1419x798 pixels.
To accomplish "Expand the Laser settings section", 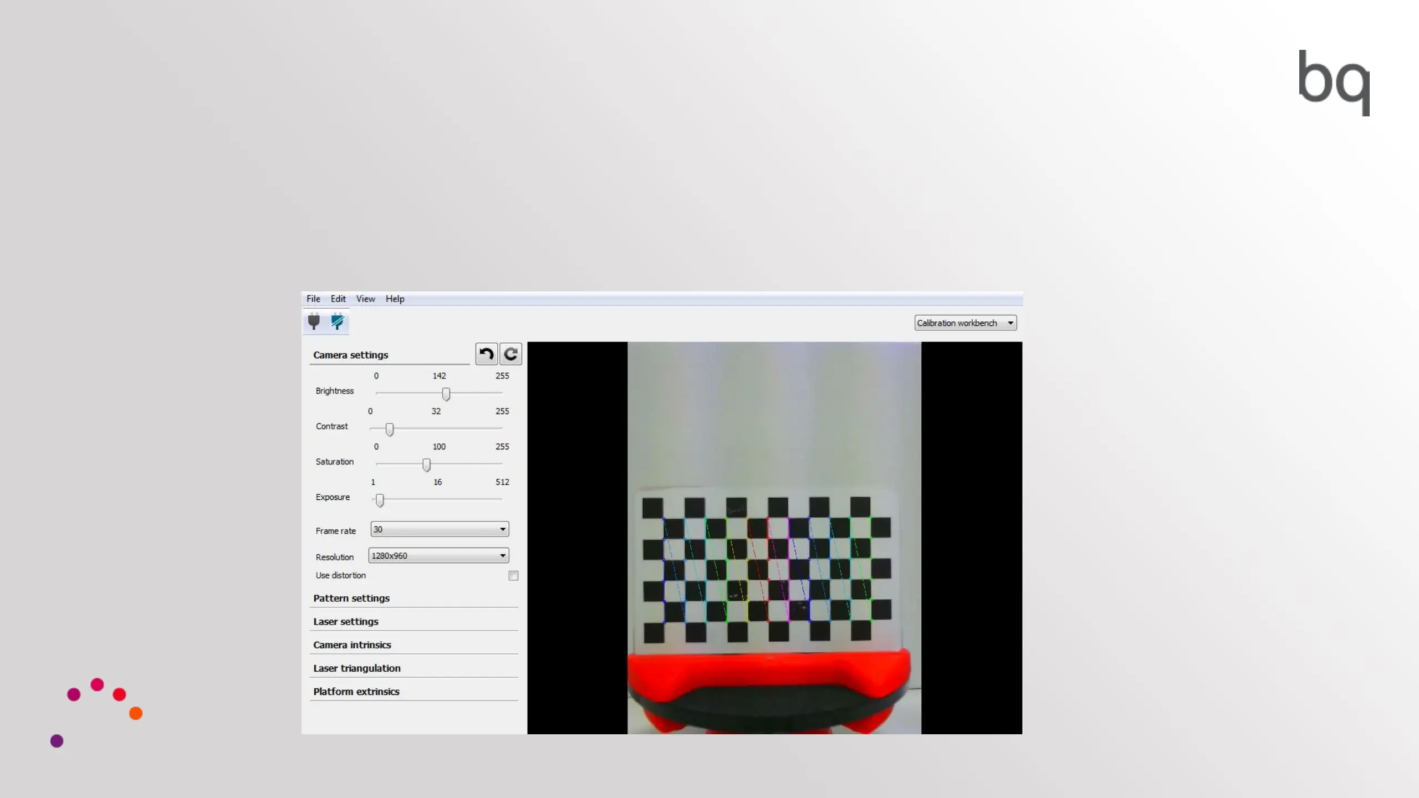I will 346,621.
